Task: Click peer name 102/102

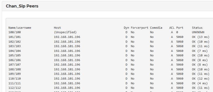Action: pyautogui.click(x=14, y=42)
